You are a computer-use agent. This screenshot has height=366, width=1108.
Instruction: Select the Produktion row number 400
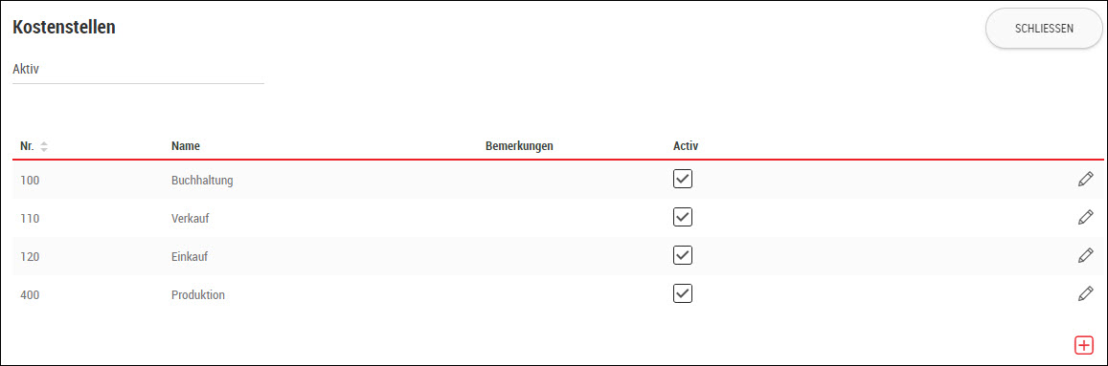click(30, 294)
